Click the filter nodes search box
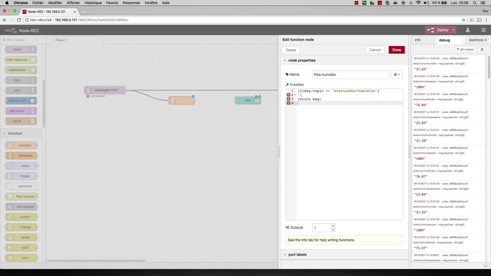Viewport: 491px width, 276px height. 23,40
